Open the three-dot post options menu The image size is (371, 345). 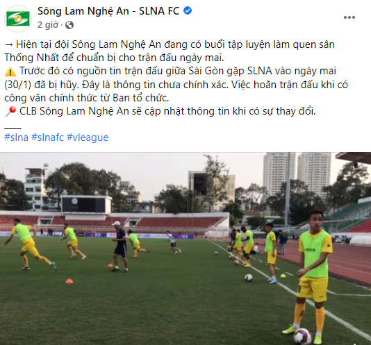pos(349,17)
